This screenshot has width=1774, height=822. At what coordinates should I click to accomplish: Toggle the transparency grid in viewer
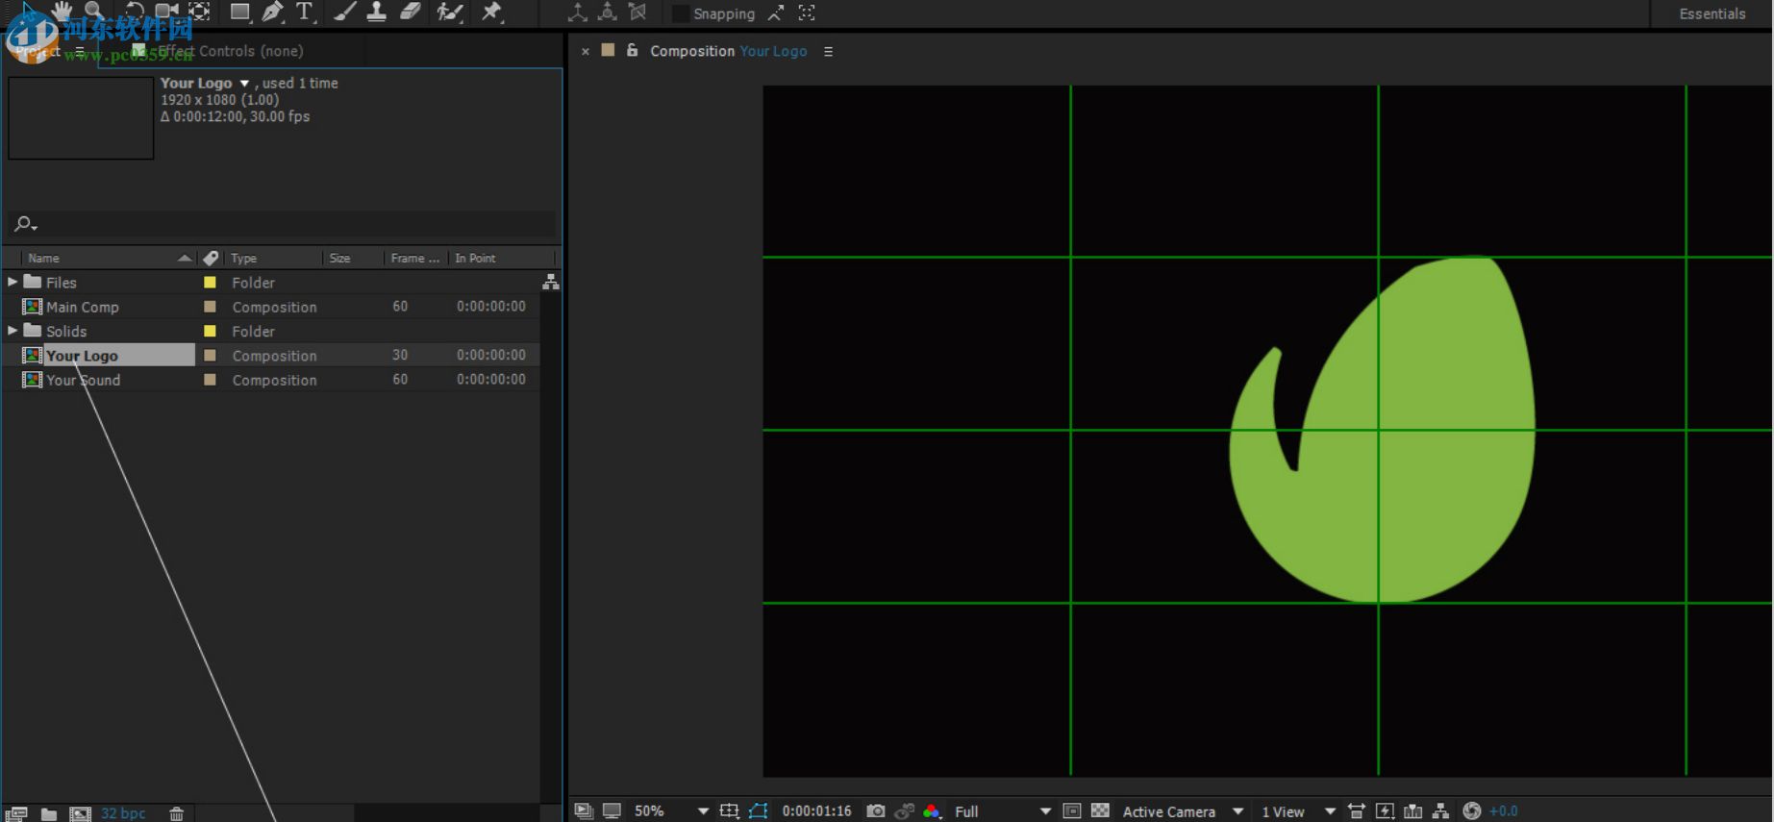[x=1101, y=811]
